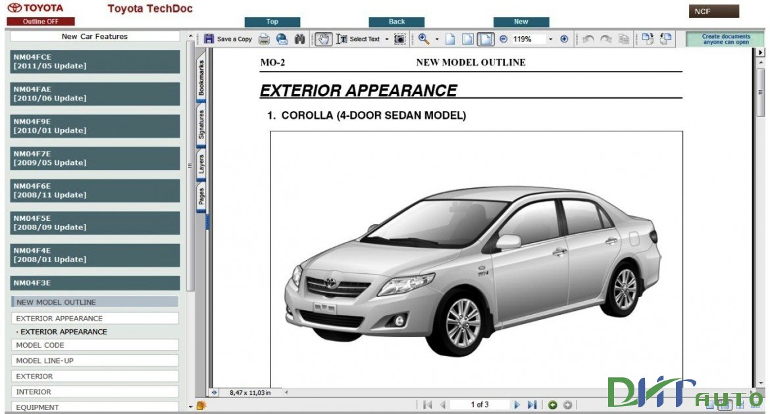This screenshot has height=414, width=770.
Task: Click the New navigation button
Action: tap(521, 22)
